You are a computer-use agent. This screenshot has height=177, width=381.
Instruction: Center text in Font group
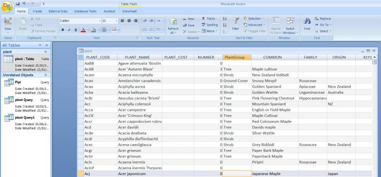click(129, 21)
